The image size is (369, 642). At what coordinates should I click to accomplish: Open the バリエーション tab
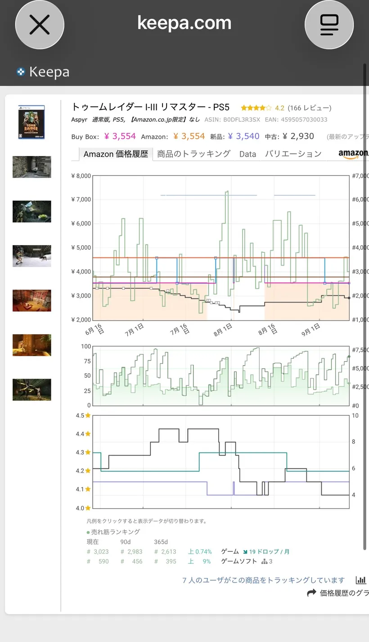[293, 154]
